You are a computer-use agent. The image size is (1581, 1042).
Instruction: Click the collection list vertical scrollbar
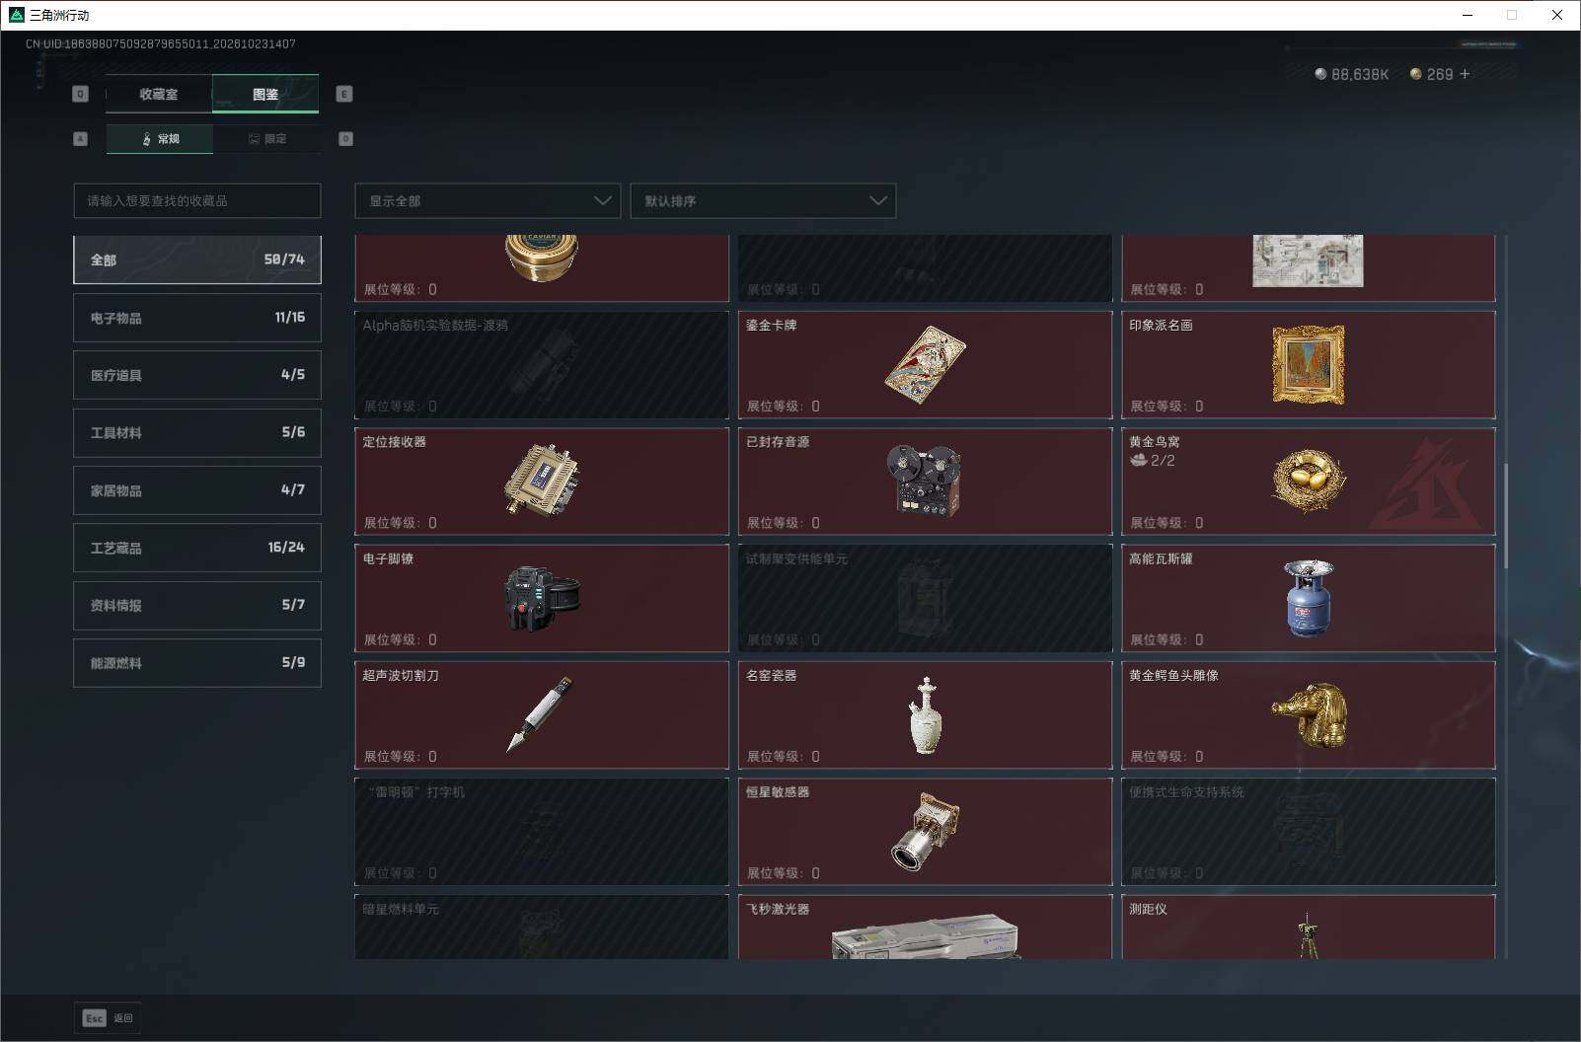(1506, 515)
